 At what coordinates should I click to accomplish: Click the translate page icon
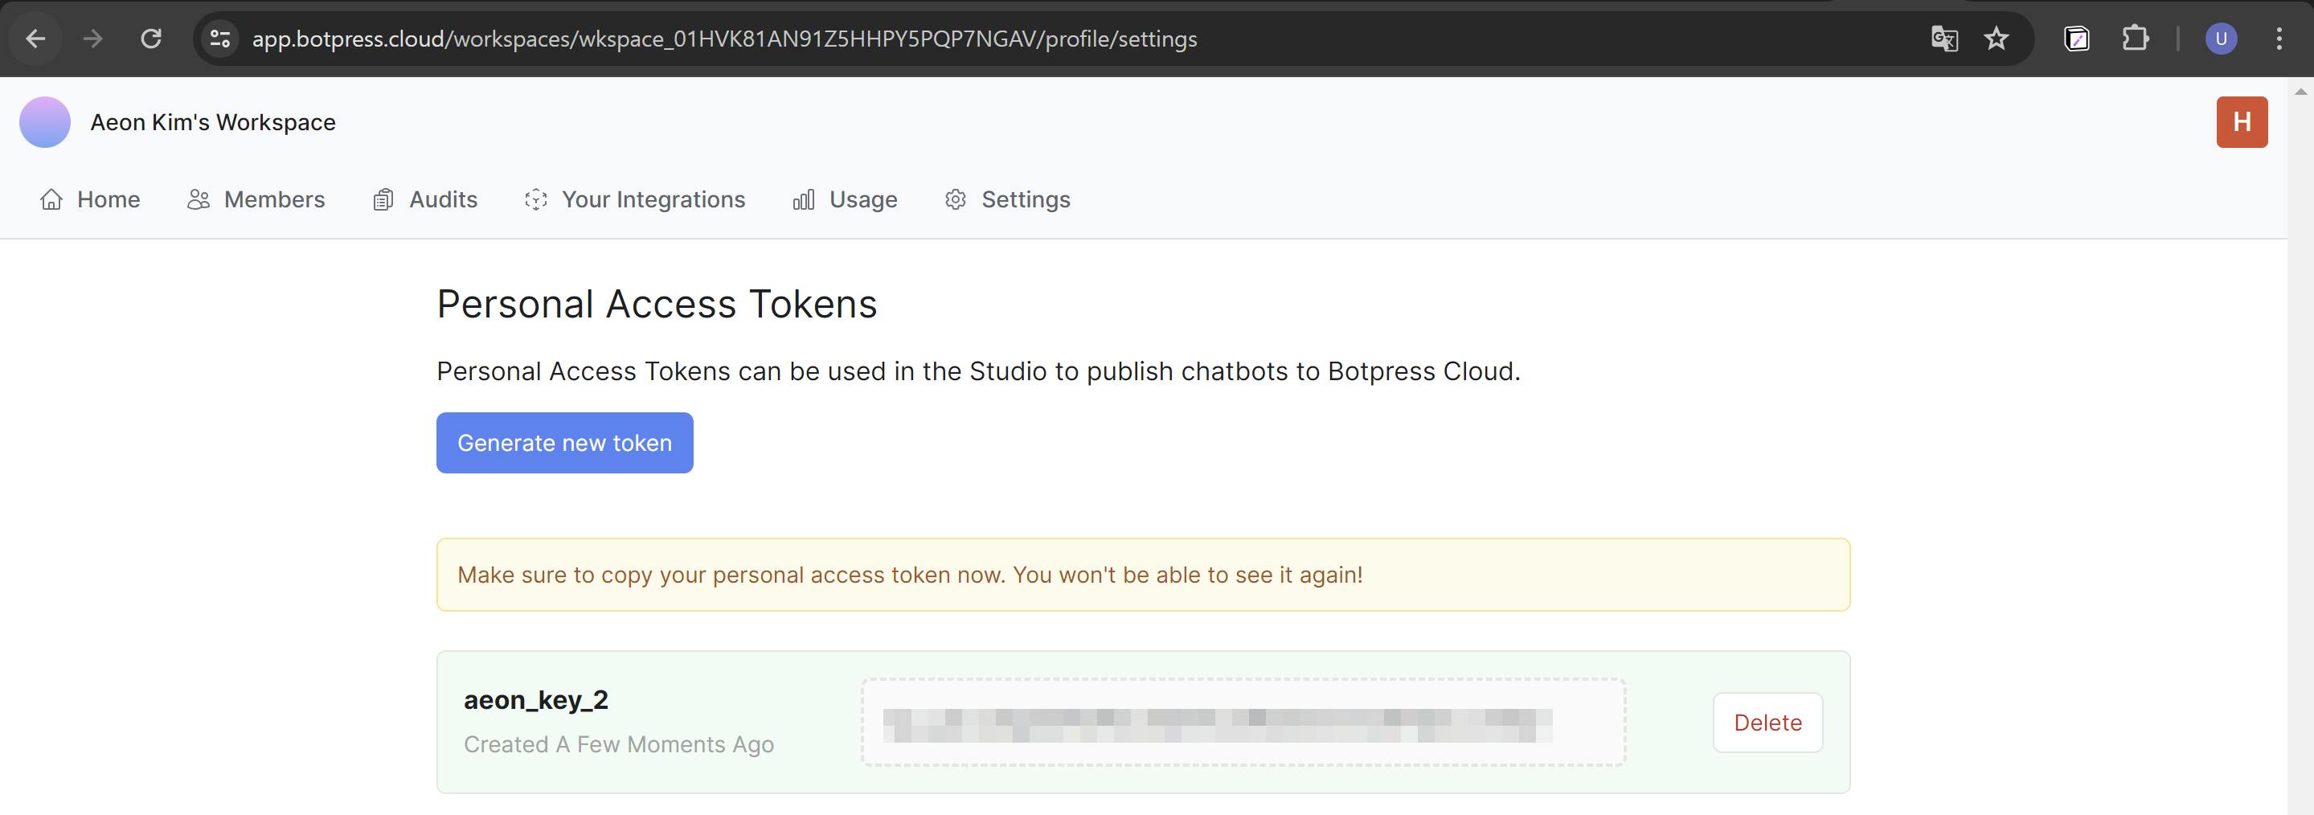[x=1944, y=39]
